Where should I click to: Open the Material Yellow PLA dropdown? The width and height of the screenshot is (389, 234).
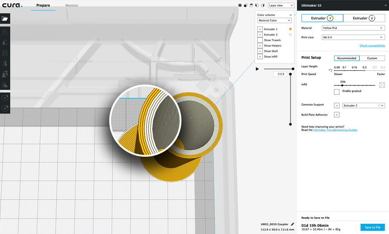pyautogui.click(x=353, y=28)
